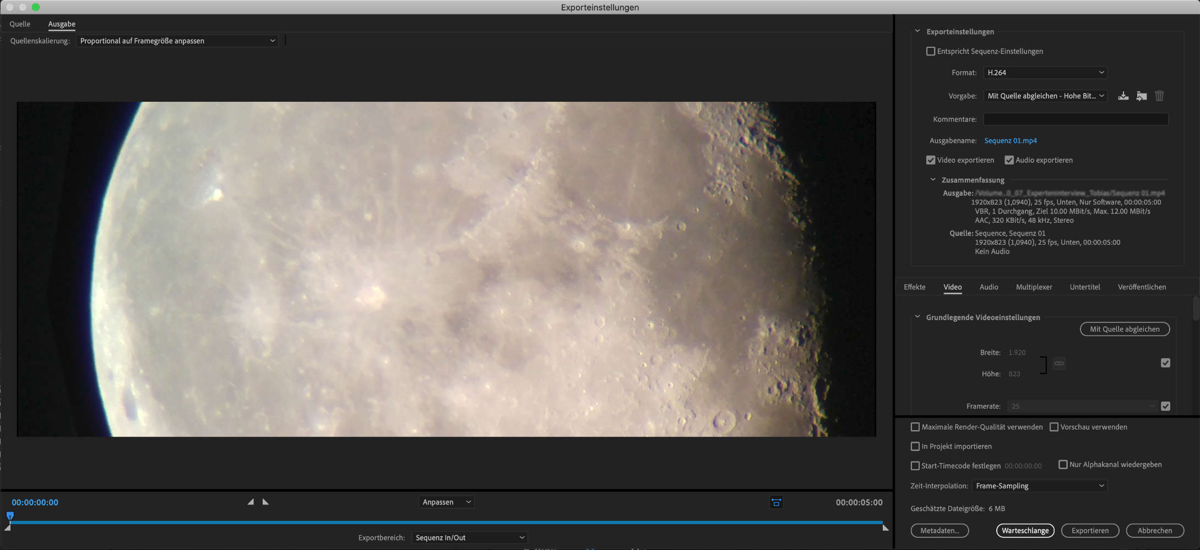Screen dimensions: 1200x550
Task: Click the set Out point triangle
Action: [265, 502]
